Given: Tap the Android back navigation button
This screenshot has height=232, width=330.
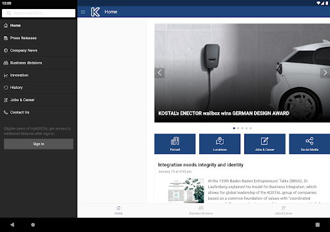Looking at the screenshot, I should (12, 225).
